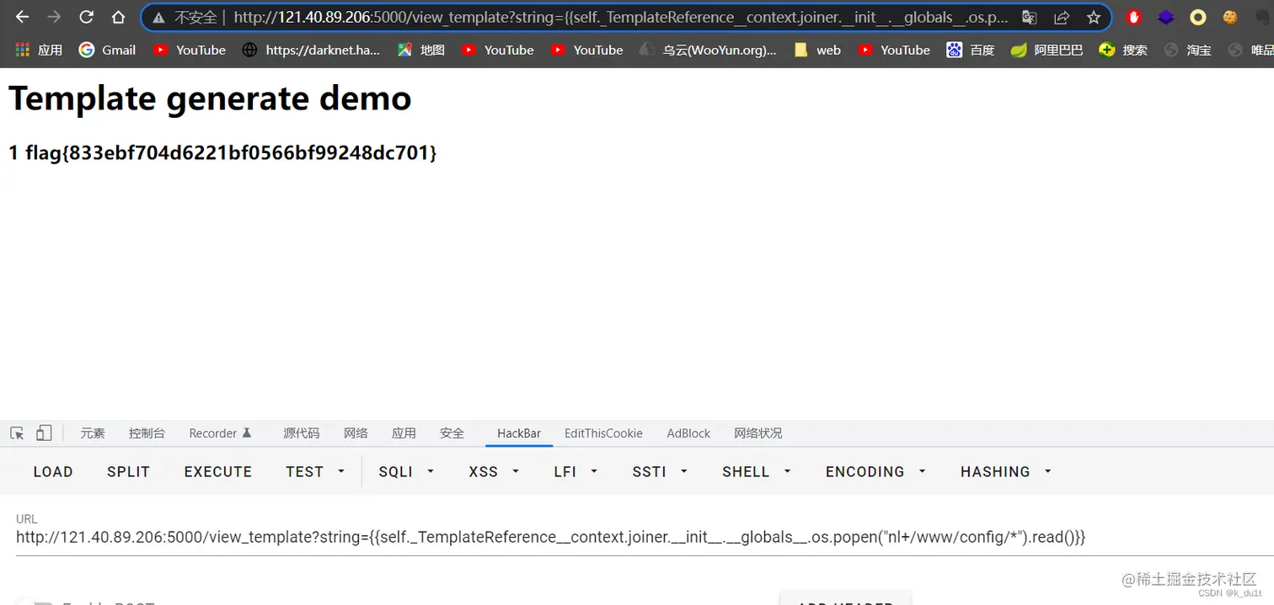Switch to the 安全 DevTools tab
The image size is (1274, 605).
click(x=452, y=433)
